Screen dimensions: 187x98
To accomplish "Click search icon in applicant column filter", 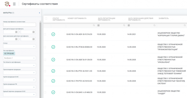I will click(185, 25).
